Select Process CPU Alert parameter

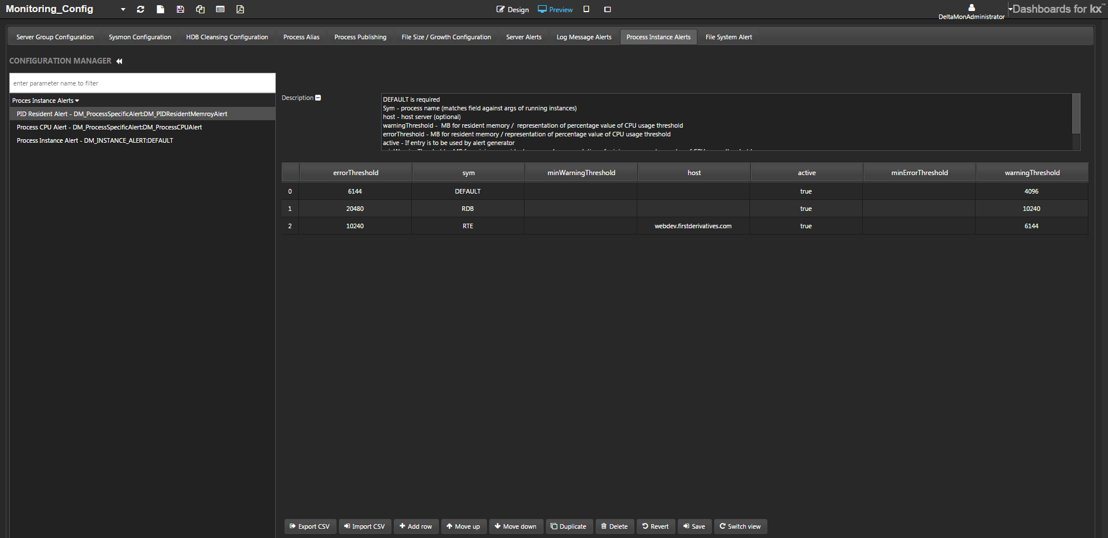(142, 127)
